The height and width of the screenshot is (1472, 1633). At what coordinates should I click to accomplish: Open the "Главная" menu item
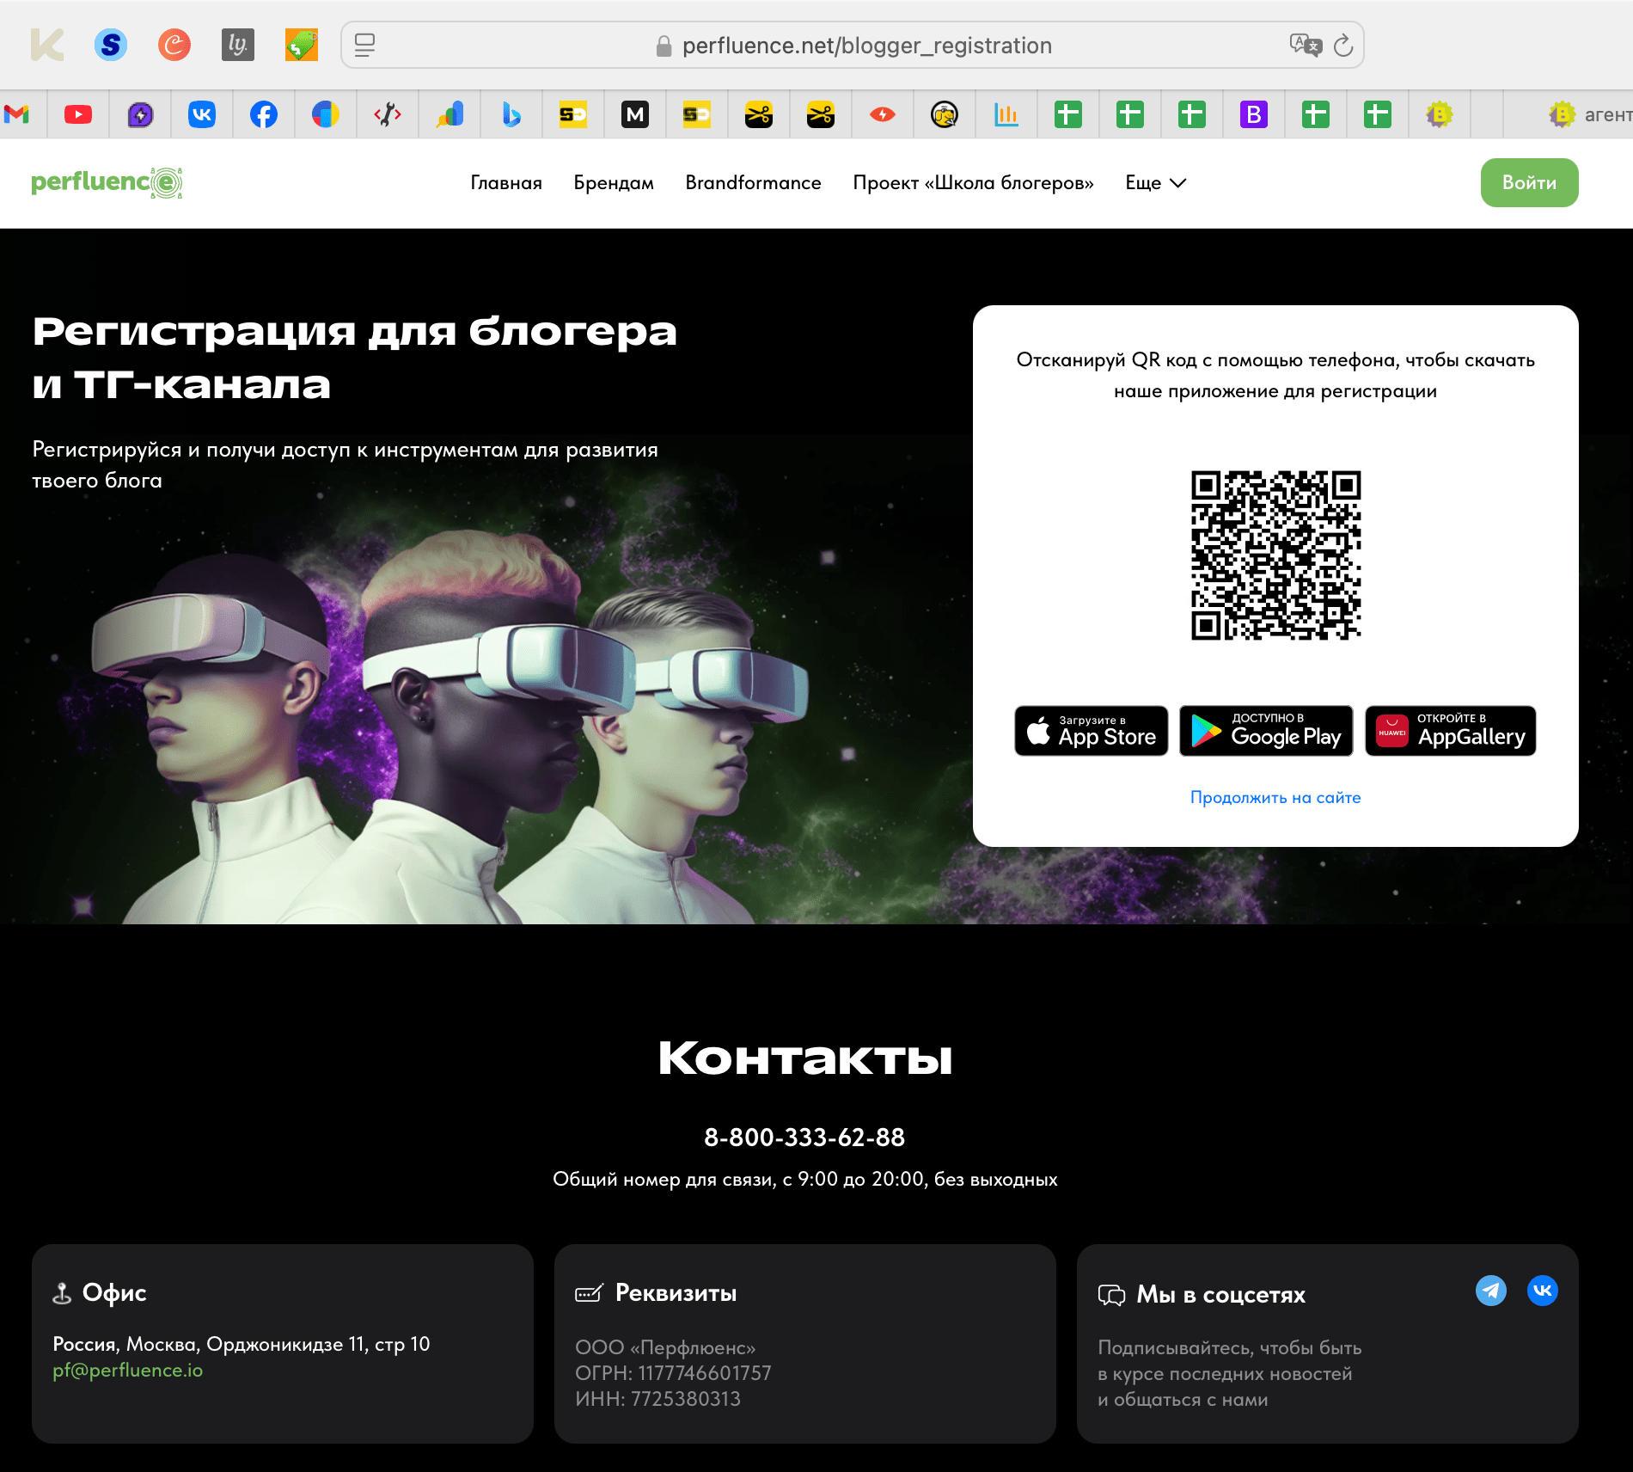tap(506, 183)
